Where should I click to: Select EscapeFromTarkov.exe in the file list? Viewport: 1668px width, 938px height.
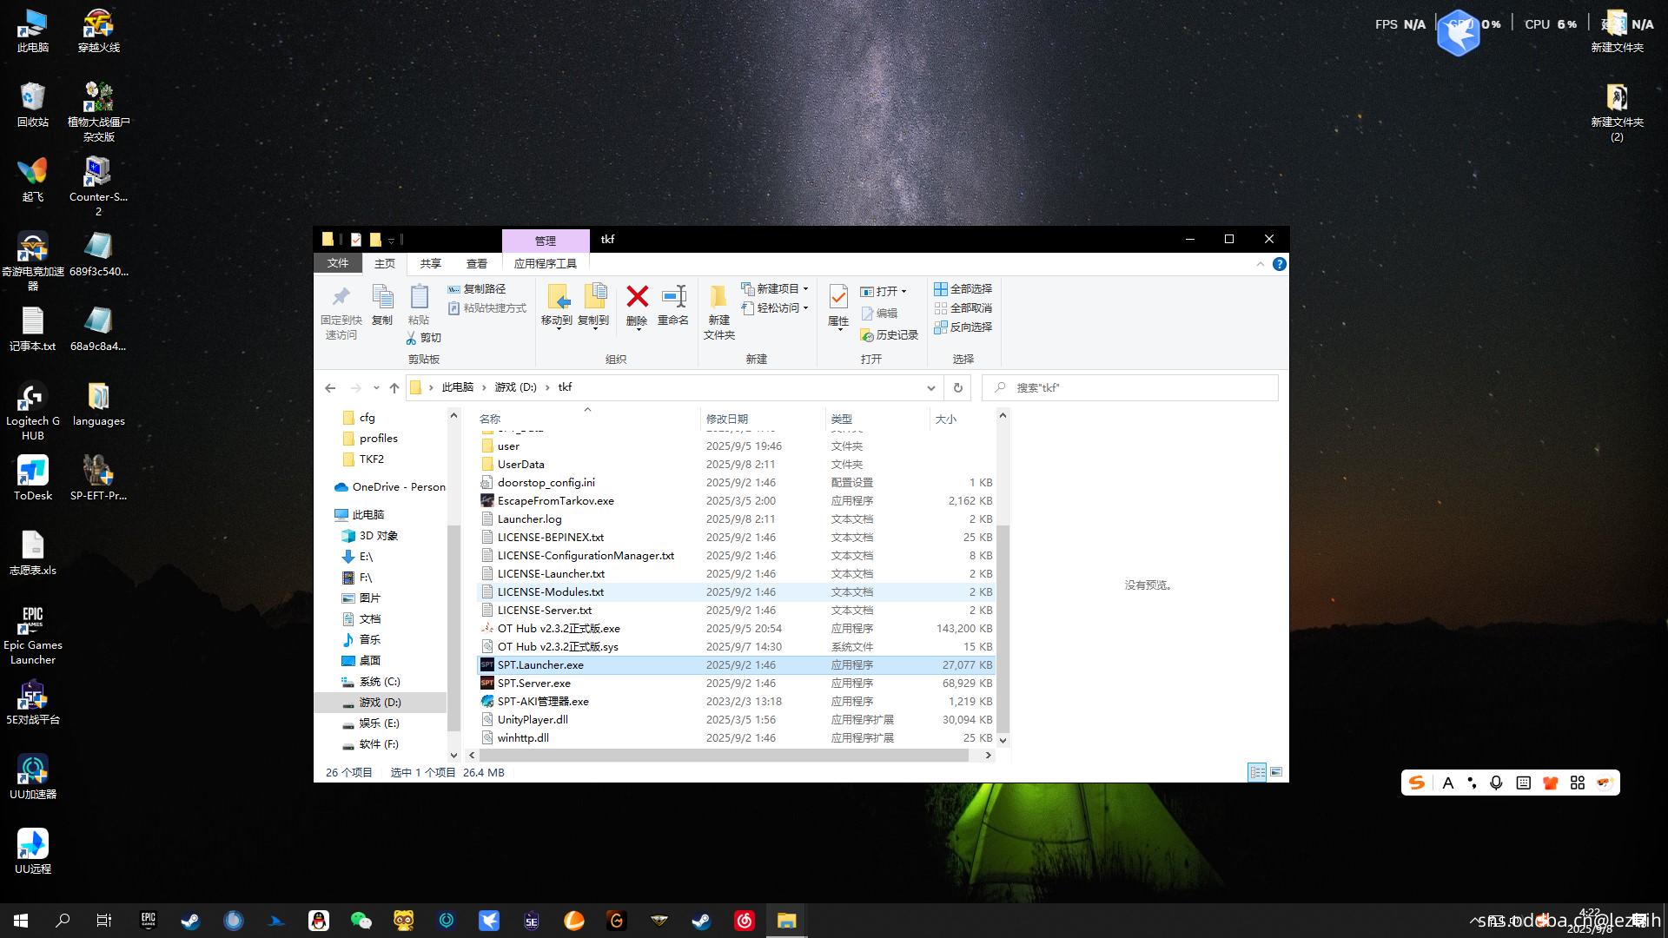click(736, 501)
